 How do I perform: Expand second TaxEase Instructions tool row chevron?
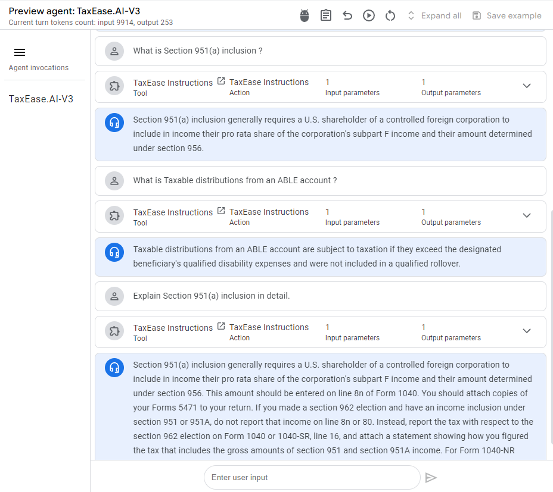(x=527, y=215)
